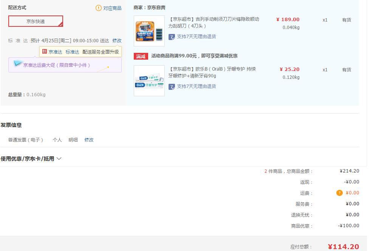Click the 7-day return icon under Oral-B item

172,87
